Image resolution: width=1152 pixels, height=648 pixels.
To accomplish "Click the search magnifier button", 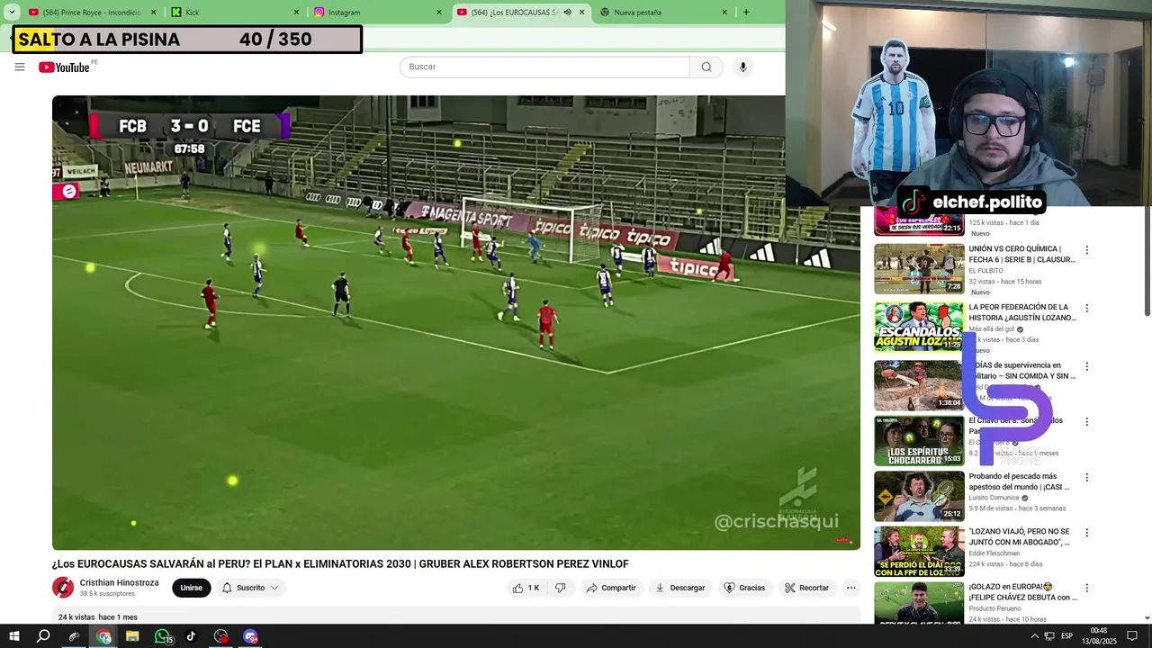I will coord(706,67).
